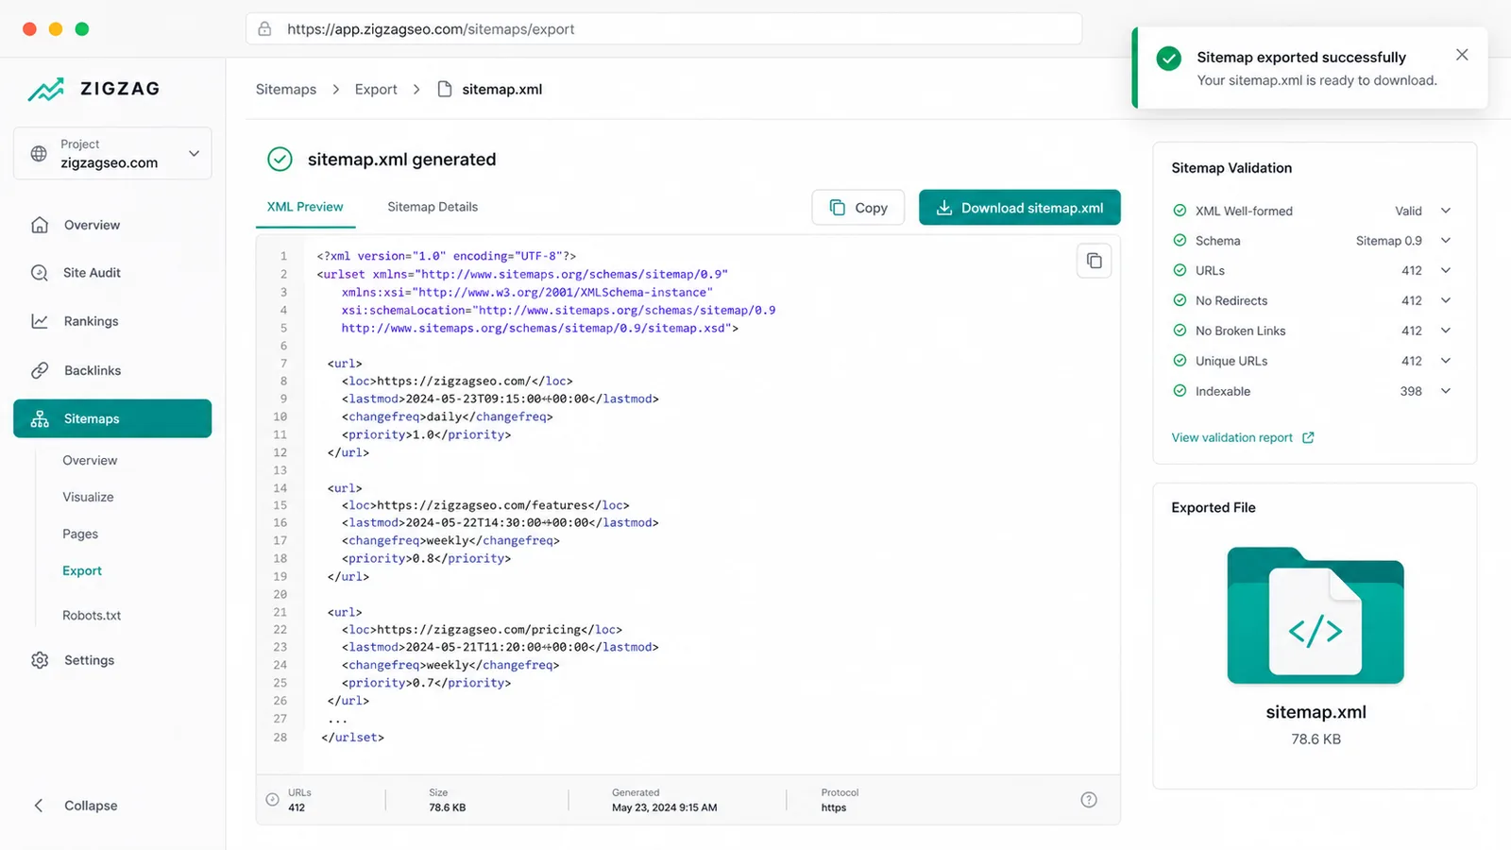The image size is (1511, 850).
Task: Click the Export breadcrumb link
Action: 376,89
